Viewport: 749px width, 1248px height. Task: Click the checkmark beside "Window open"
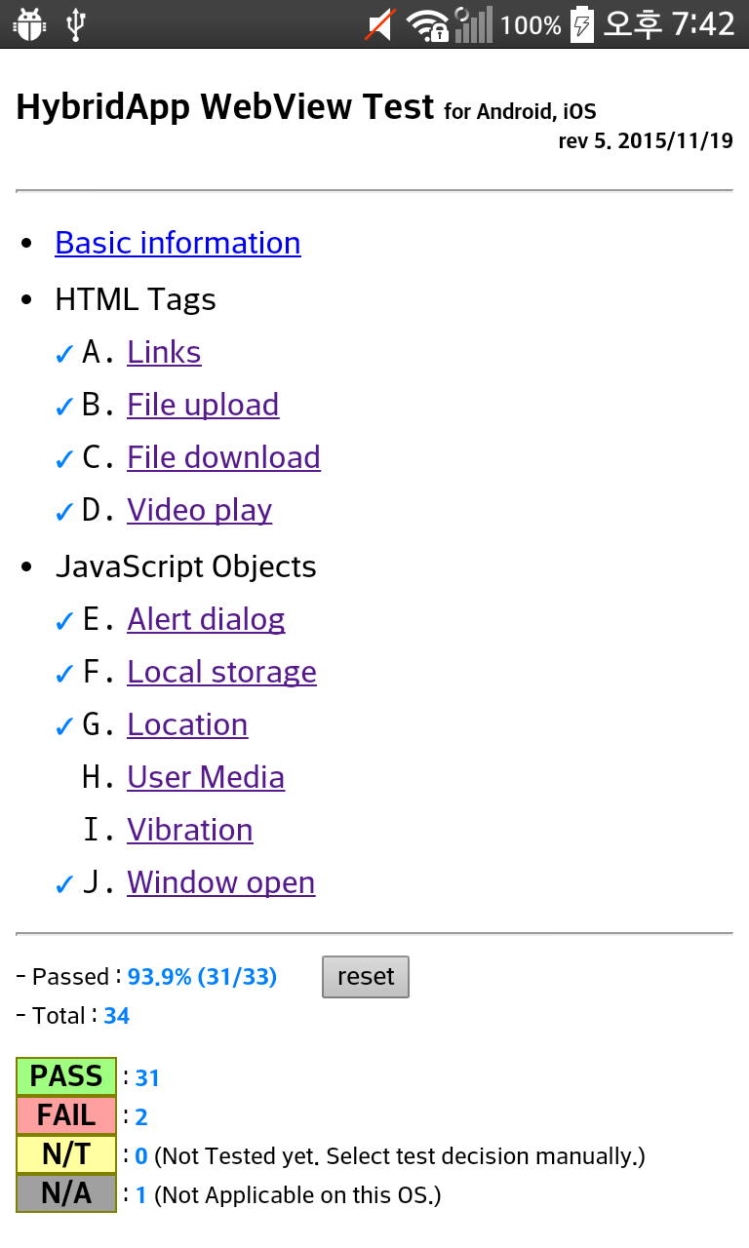64,883
